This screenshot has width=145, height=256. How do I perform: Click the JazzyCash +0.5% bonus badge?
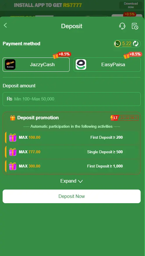tap(64, 54)
